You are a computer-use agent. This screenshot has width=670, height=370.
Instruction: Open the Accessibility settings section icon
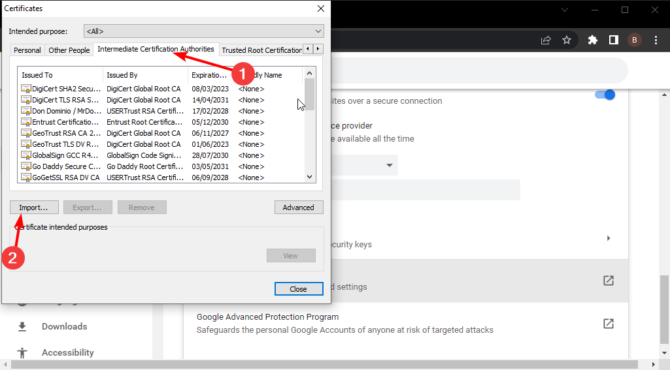tap(22, 353)
